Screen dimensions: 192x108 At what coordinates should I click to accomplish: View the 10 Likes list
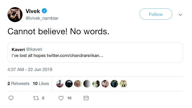41,84
